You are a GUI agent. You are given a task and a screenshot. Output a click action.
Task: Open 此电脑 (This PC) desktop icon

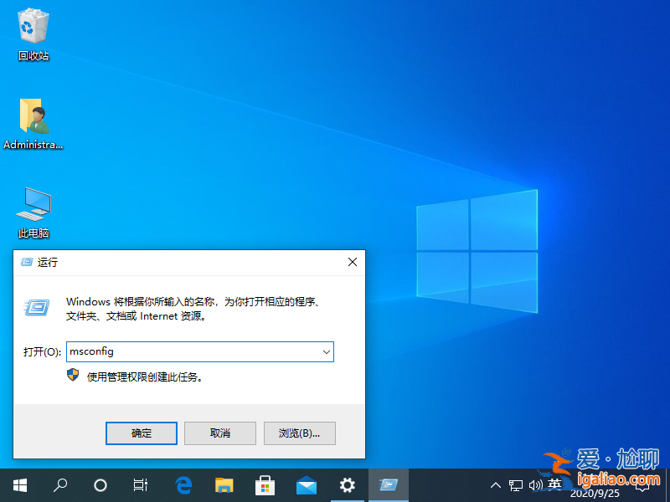[32, 205]
